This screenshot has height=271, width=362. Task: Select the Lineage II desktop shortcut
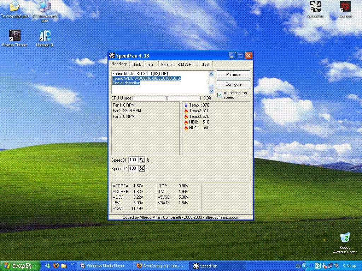(x=45, y=38)
